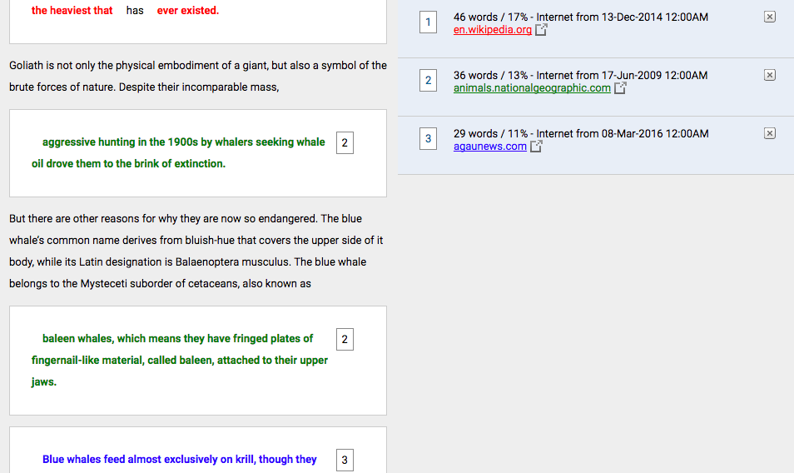Open the en.wikipedia.org source link
Viewport: 794px width, 473px height.
point(492,30)
